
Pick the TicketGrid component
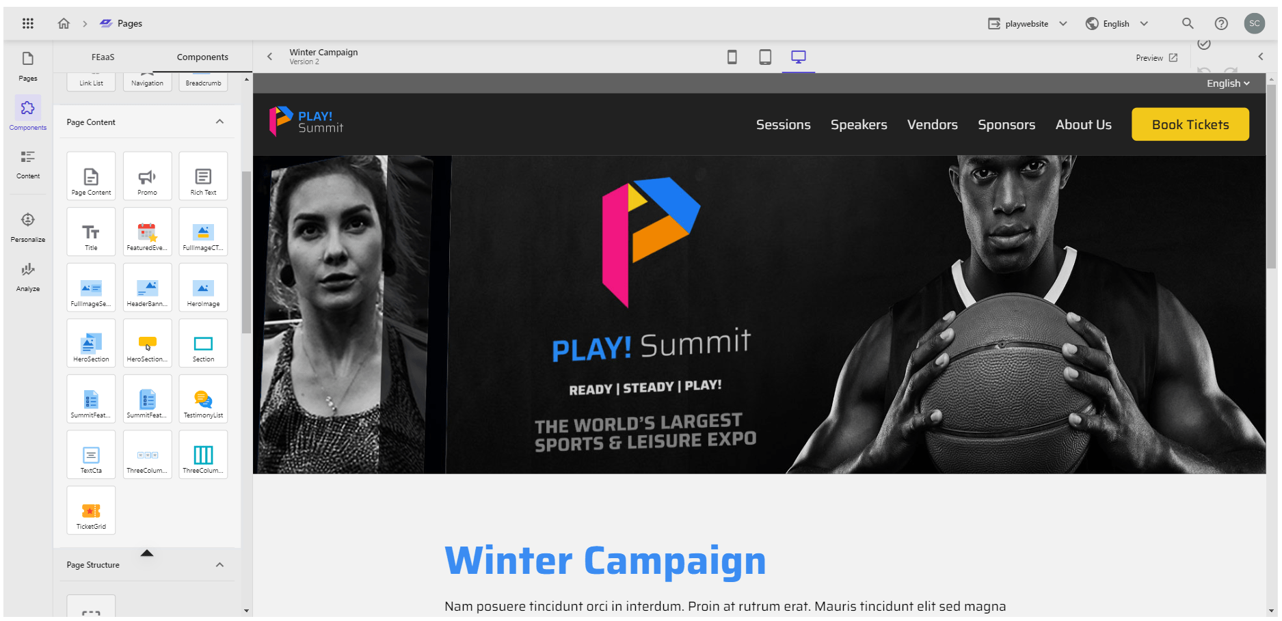pos(91,510)
